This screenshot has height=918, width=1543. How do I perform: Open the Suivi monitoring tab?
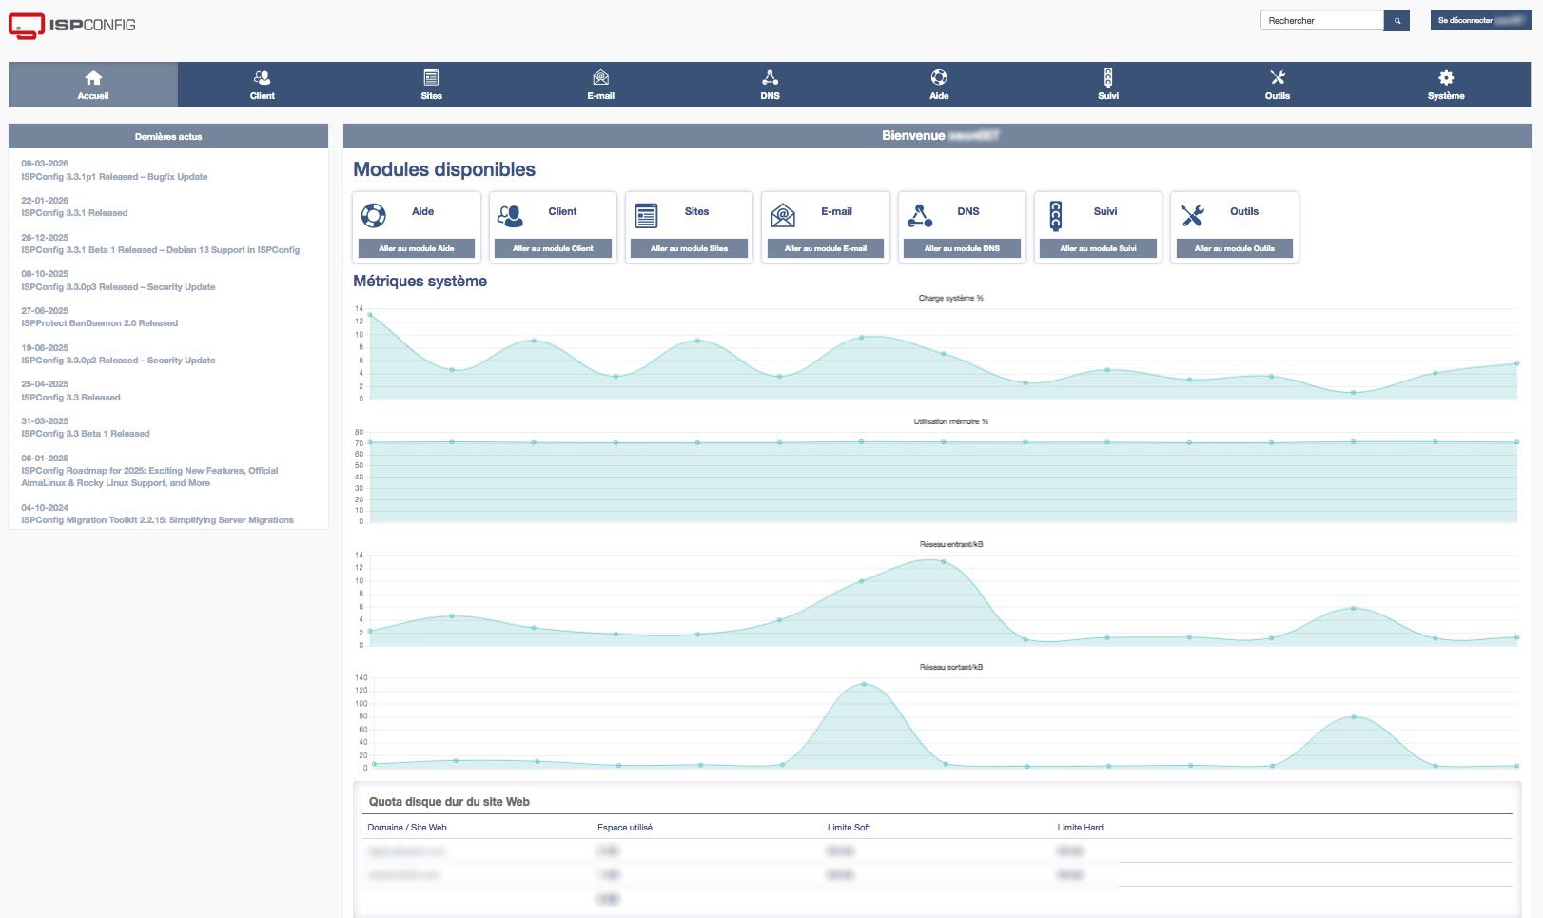[1108, 85]
